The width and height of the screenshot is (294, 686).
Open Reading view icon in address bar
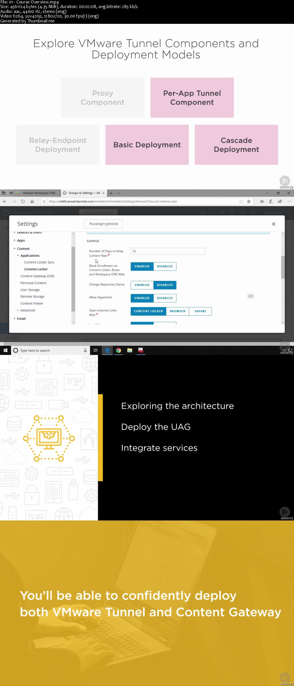click(241, 201)
